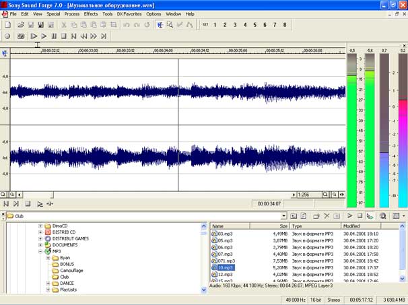Viewport: 408px width, 305px height.
Task: Expand the PlayLists folder
Action: tap(48, 290)
